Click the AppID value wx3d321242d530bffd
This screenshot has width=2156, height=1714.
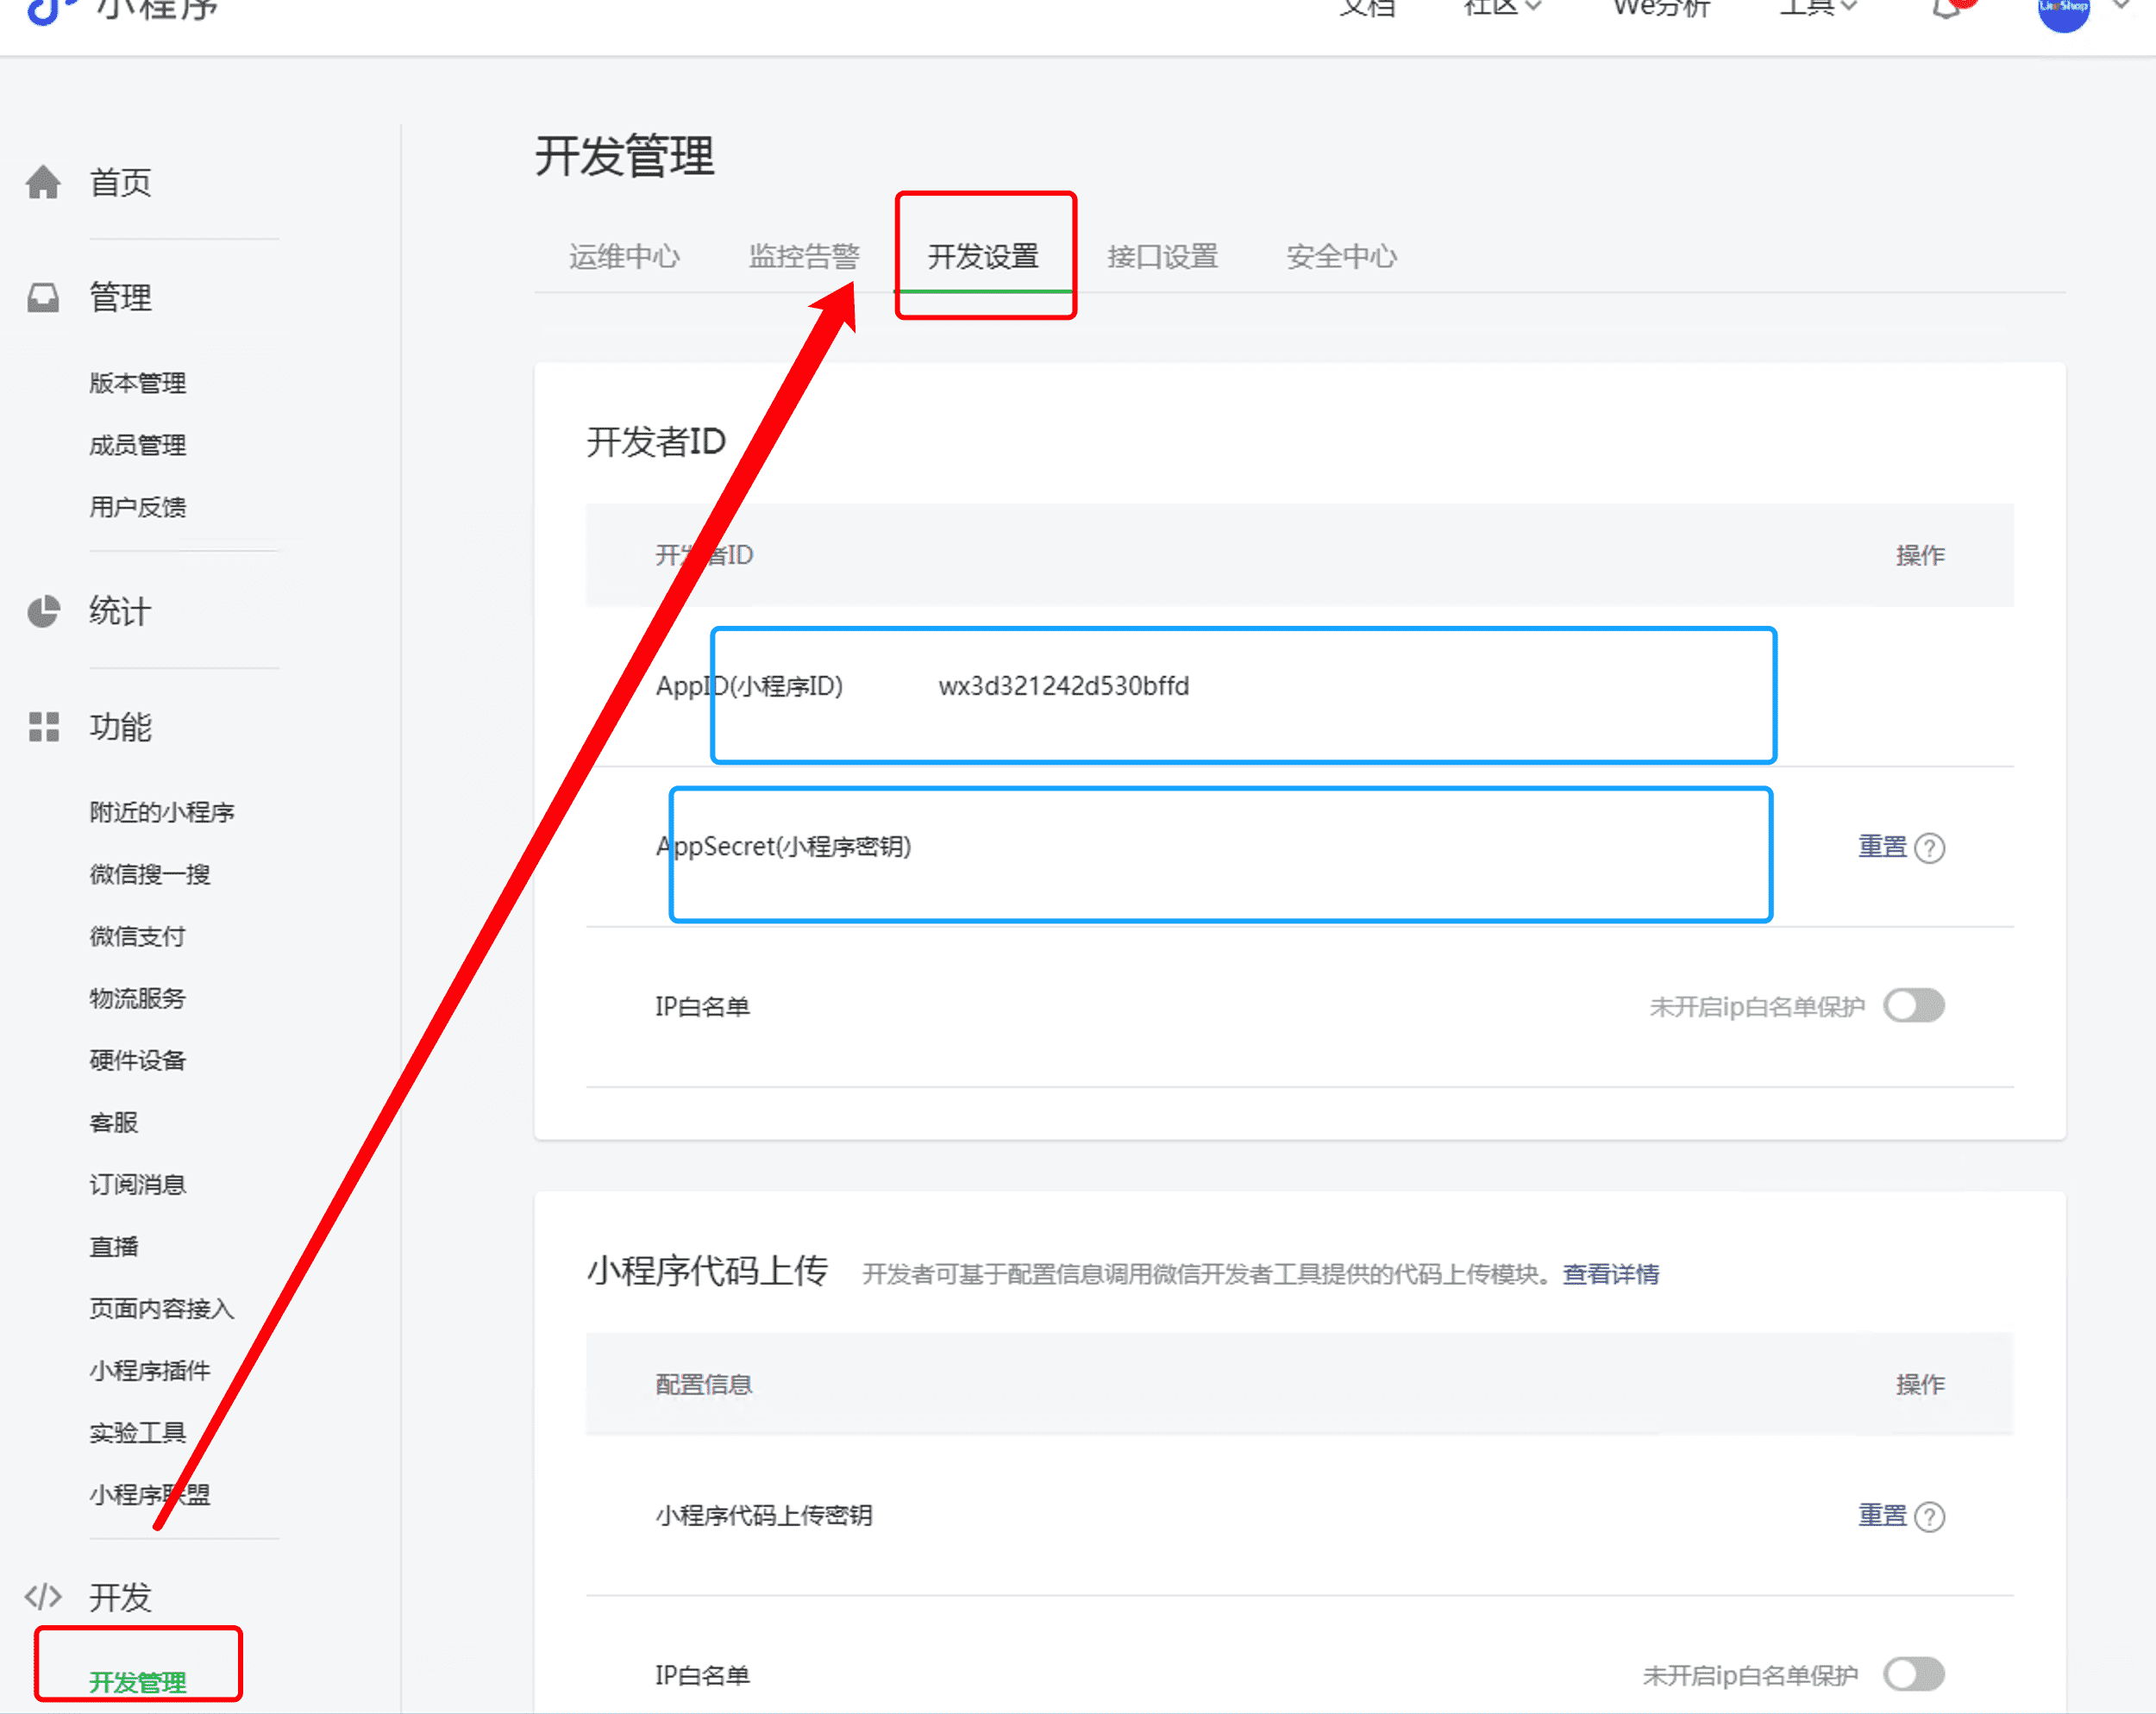click(1063, 686)
